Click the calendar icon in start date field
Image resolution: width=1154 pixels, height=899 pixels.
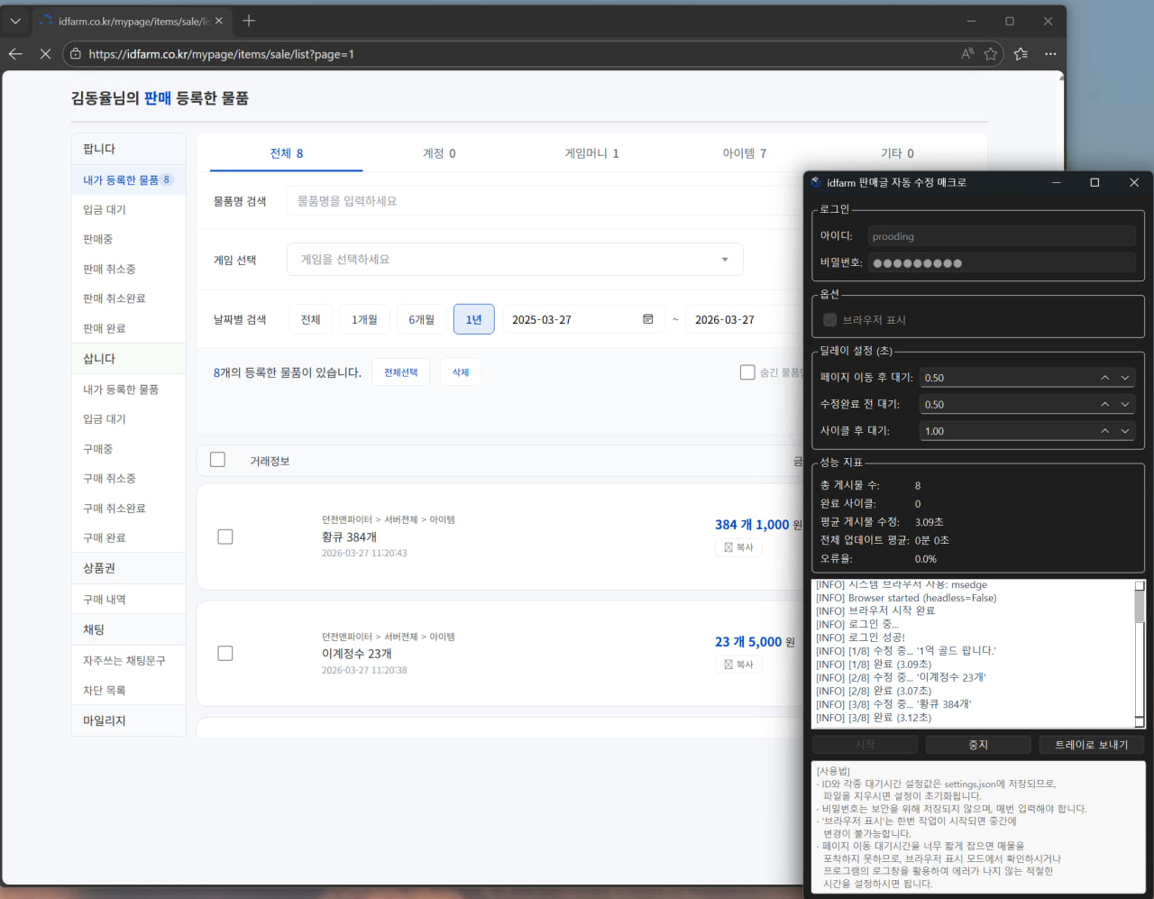[647, 319]
